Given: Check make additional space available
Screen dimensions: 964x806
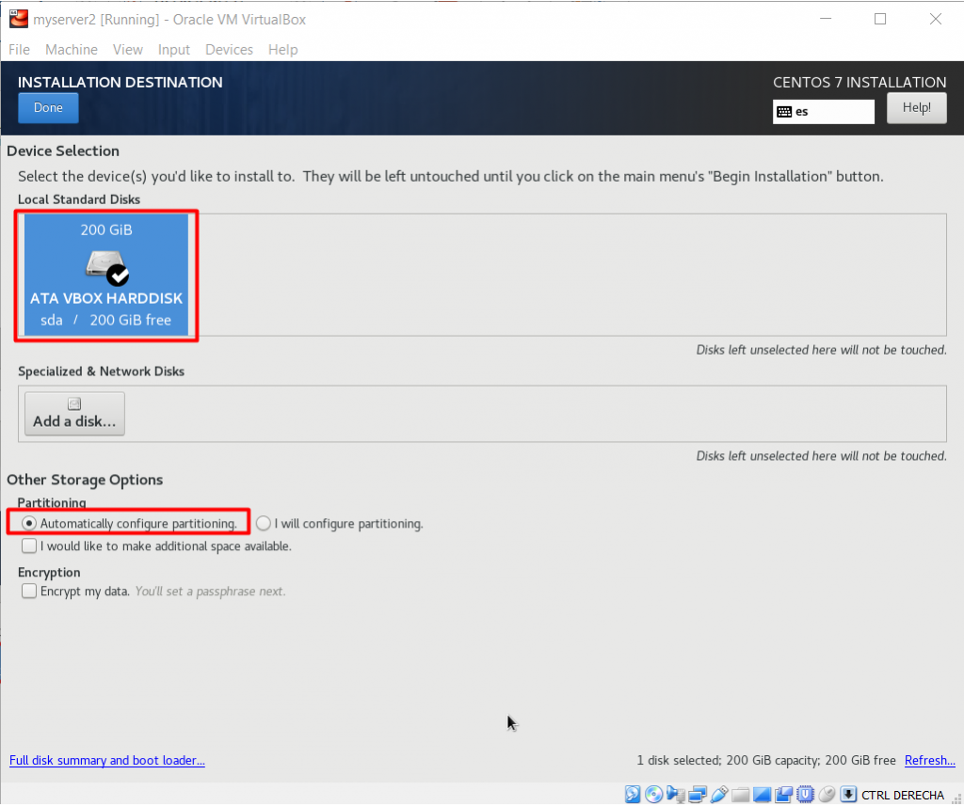Looking at the screenshot, I should [156, 546].
